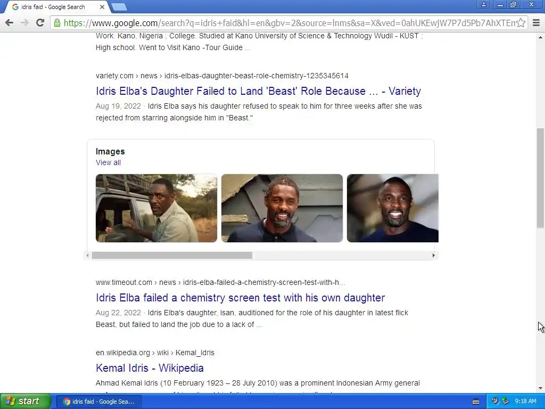Click the images carousel left scroll arrow

pyautogui.click(x=88, y=255)
